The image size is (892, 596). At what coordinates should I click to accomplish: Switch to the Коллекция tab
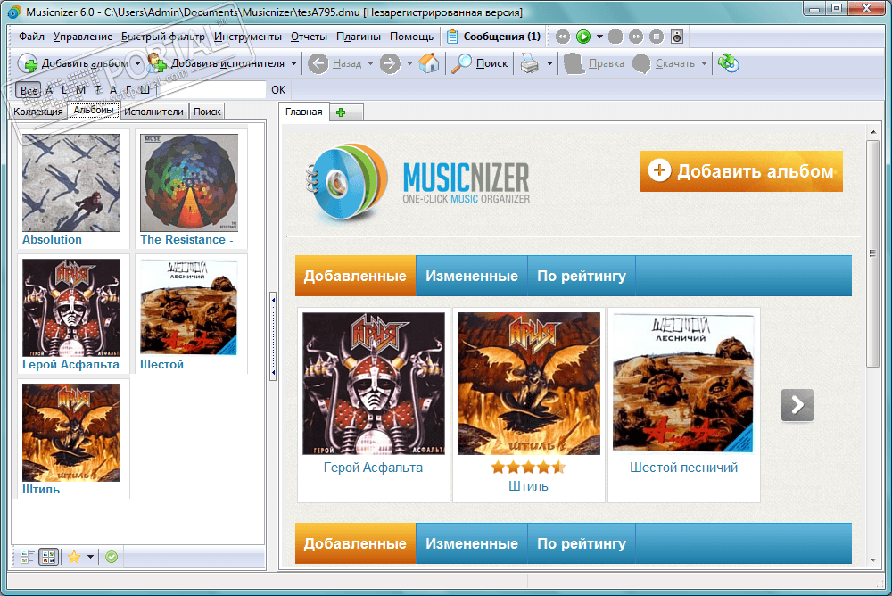38,112
